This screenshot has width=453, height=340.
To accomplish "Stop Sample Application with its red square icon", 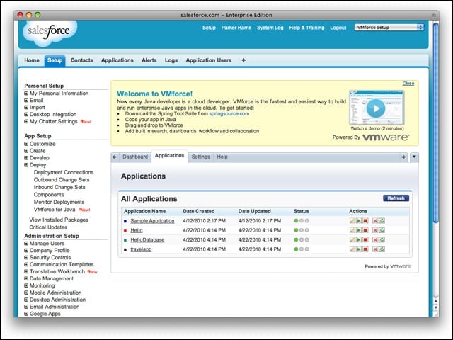I will pos(365,221).
